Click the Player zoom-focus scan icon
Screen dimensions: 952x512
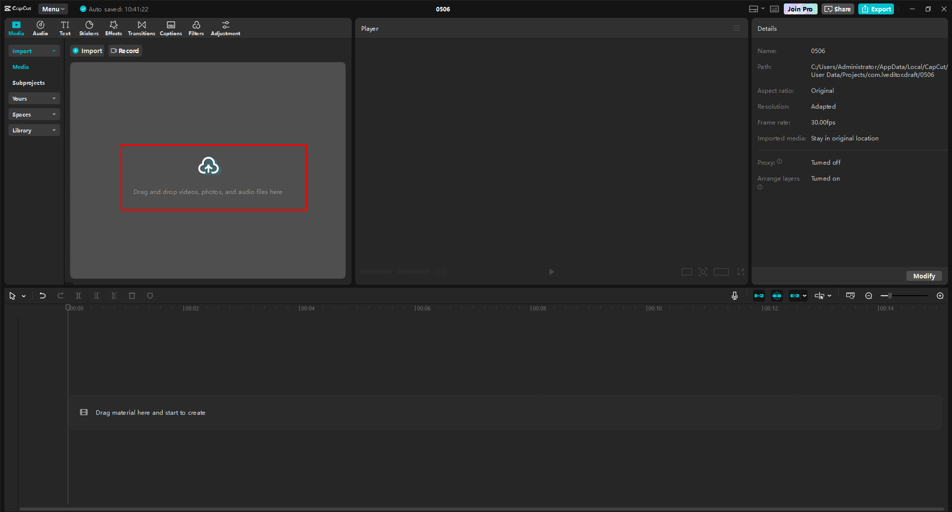click(x=703, y=272)
